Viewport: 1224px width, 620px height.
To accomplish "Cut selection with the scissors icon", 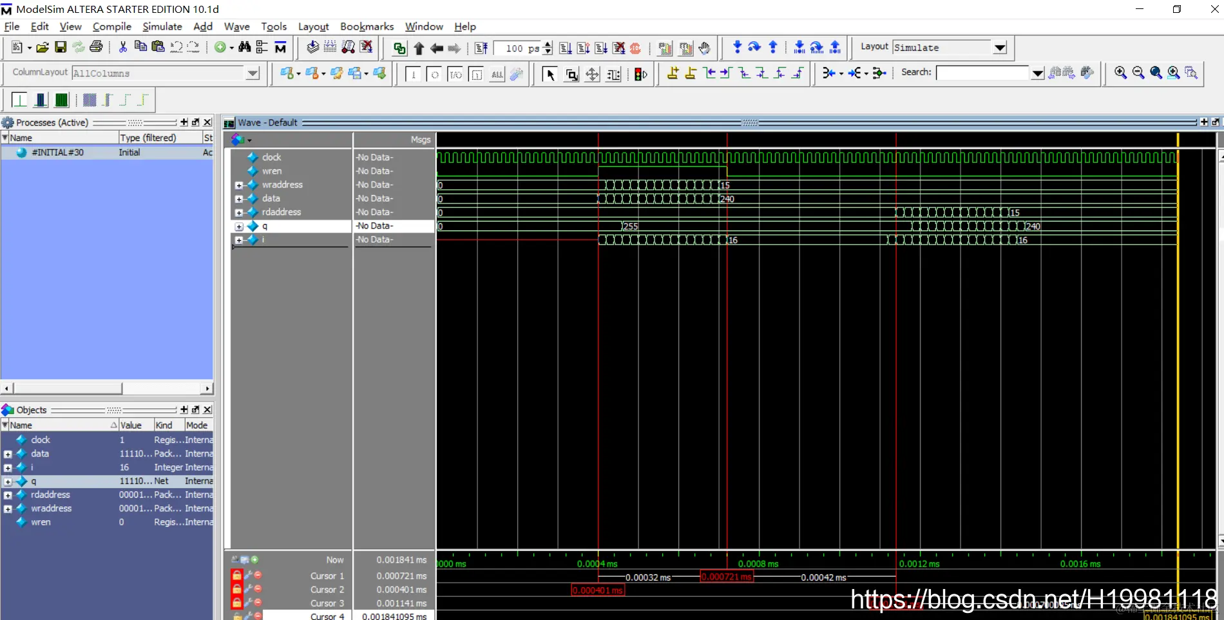I will pyautogui.click(x=122, y=47).
